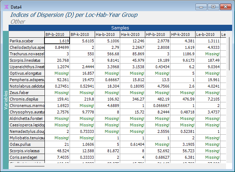Select the Le-b-2010 column header
Image resolution: width=235 pixels, height=172 pixels.
[208, 34]
